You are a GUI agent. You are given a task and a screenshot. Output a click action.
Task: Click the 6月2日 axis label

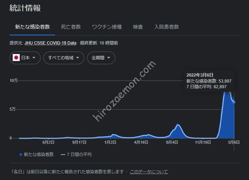tap(48, 142)
